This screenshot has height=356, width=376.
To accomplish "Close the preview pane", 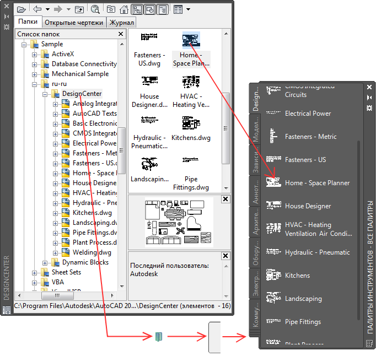I will point(225,199).
